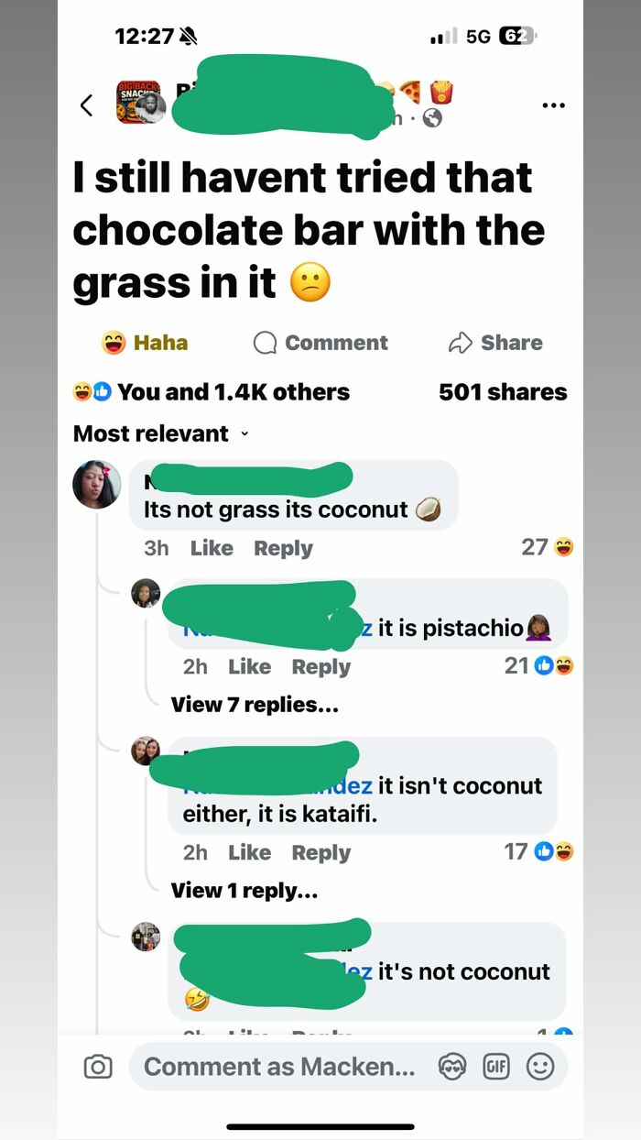This screenshot has height=1140, width=641.
Task: Open the Comment tab on the post
Action: tap(320, 342)
